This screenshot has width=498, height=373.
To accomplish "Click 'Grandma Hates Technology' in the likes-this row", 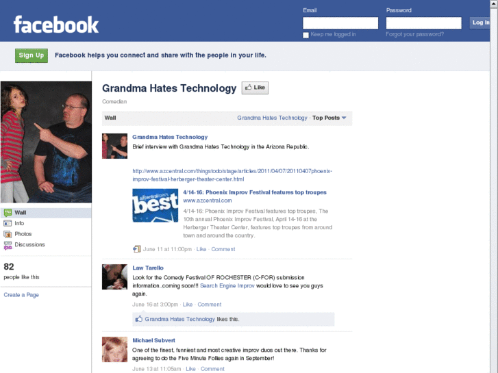I will (179, 319).
